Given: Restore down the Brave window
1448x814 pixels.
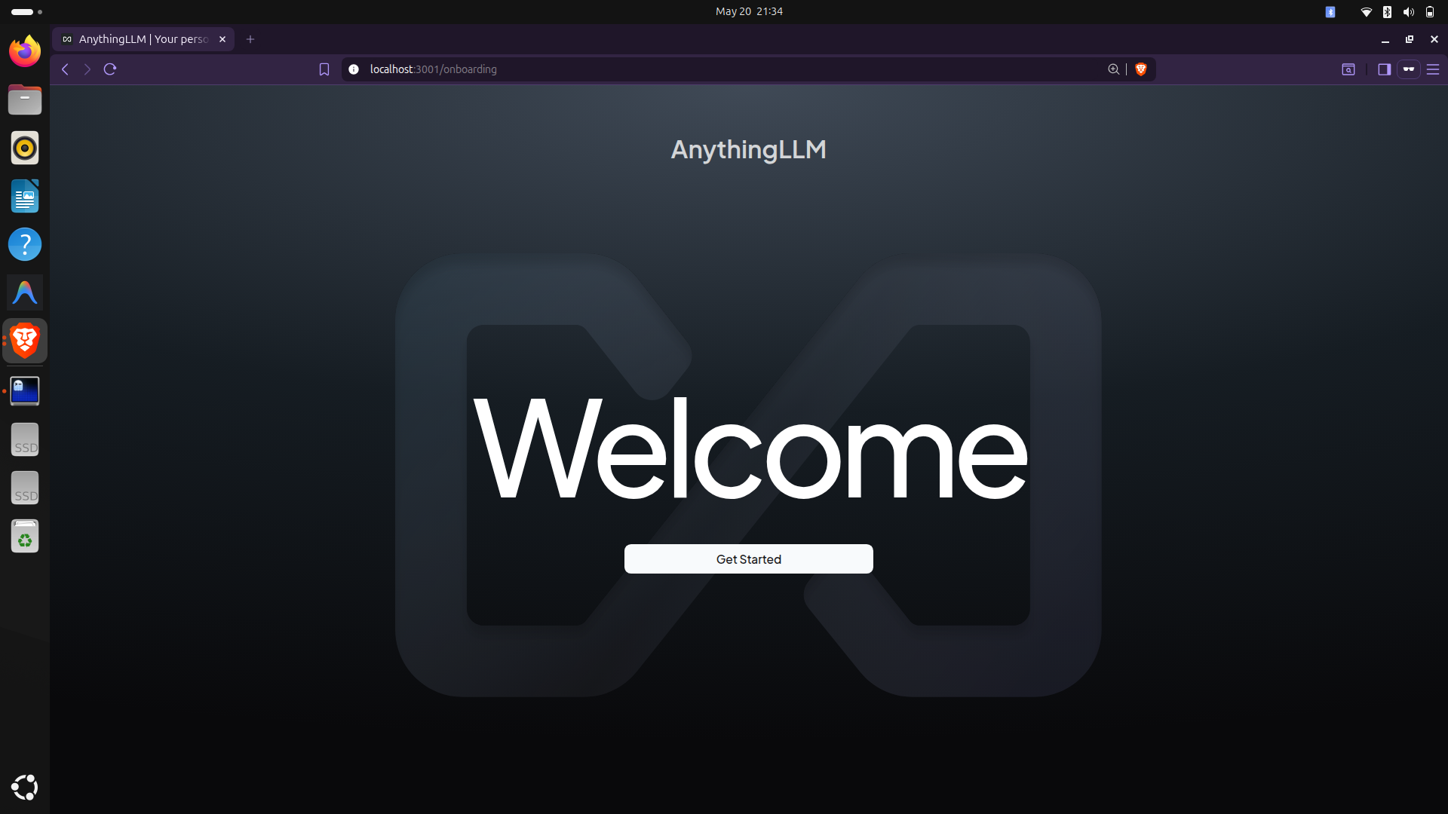Looking at the screenshot, I should click(1409, 39).
